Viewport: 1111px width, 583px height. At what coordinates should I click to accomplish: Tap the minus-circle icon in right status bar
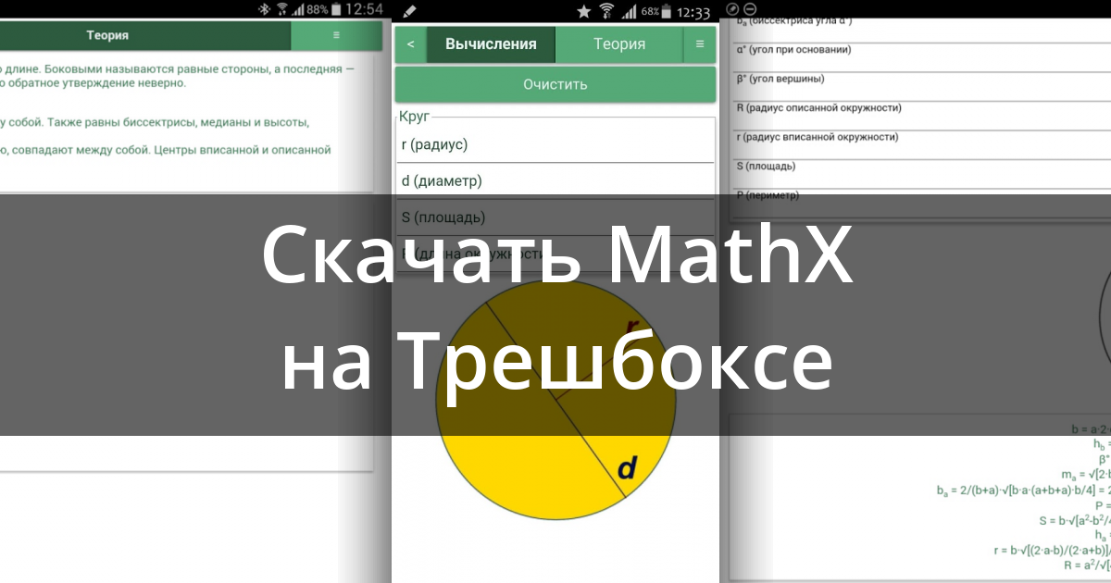coord(750,7)
